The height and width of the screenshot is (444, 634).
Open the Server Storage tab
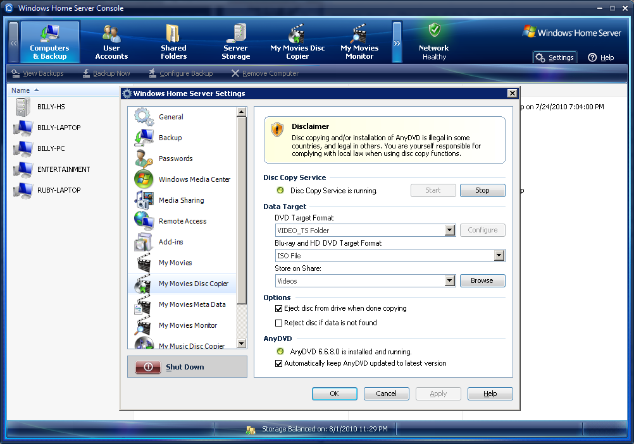click(x=236, y=42)
